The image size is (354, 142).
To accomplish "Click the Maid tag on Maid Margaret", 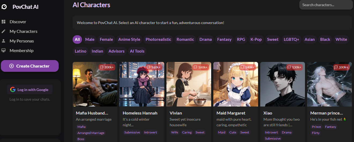I will point(222,132).
